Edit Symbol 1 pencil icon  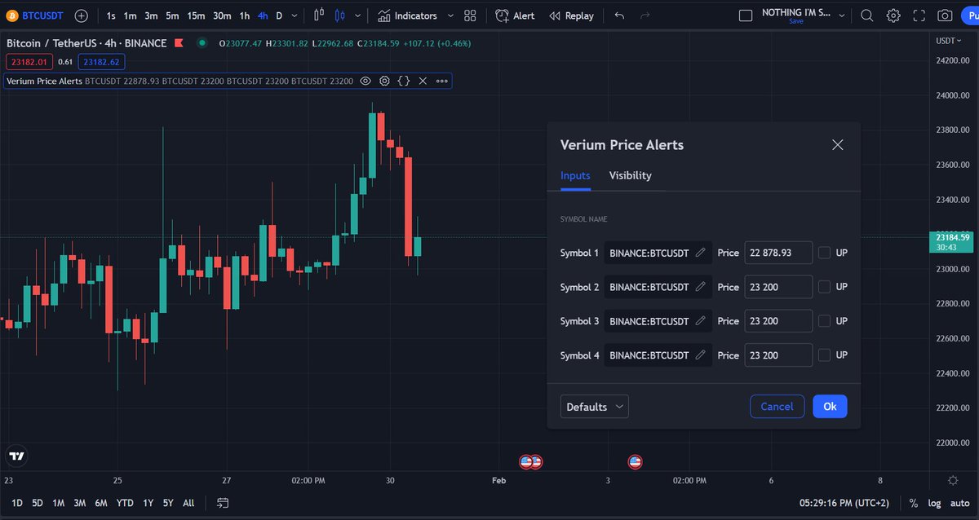[700, 253]
